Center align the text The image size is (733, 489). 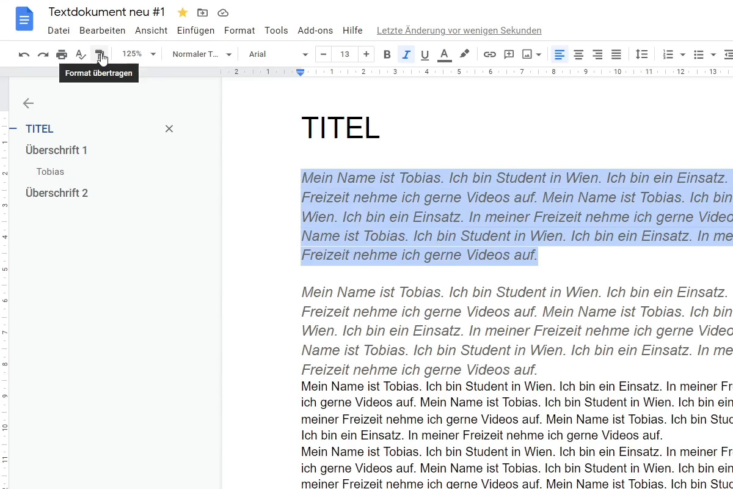click(578, 54)
